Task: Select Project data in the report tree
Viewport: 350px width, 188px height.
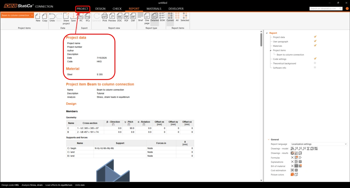Action: coord(279,37)
